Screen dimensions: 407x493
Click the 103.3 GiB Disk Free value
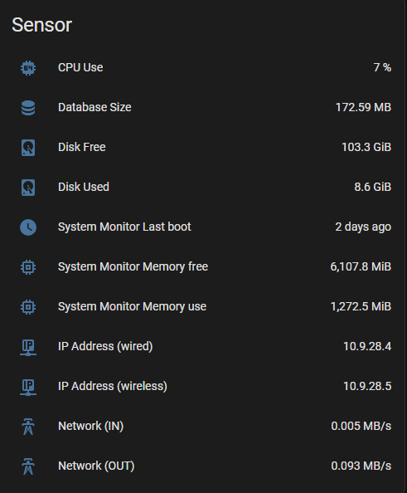pos(366,147)
